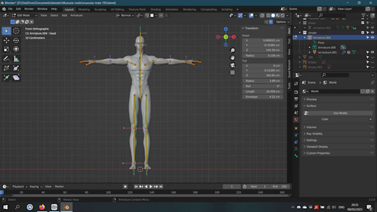This screenshot has height=212, width=377.
Task: Click the play animation button
Action: (151, 187)
